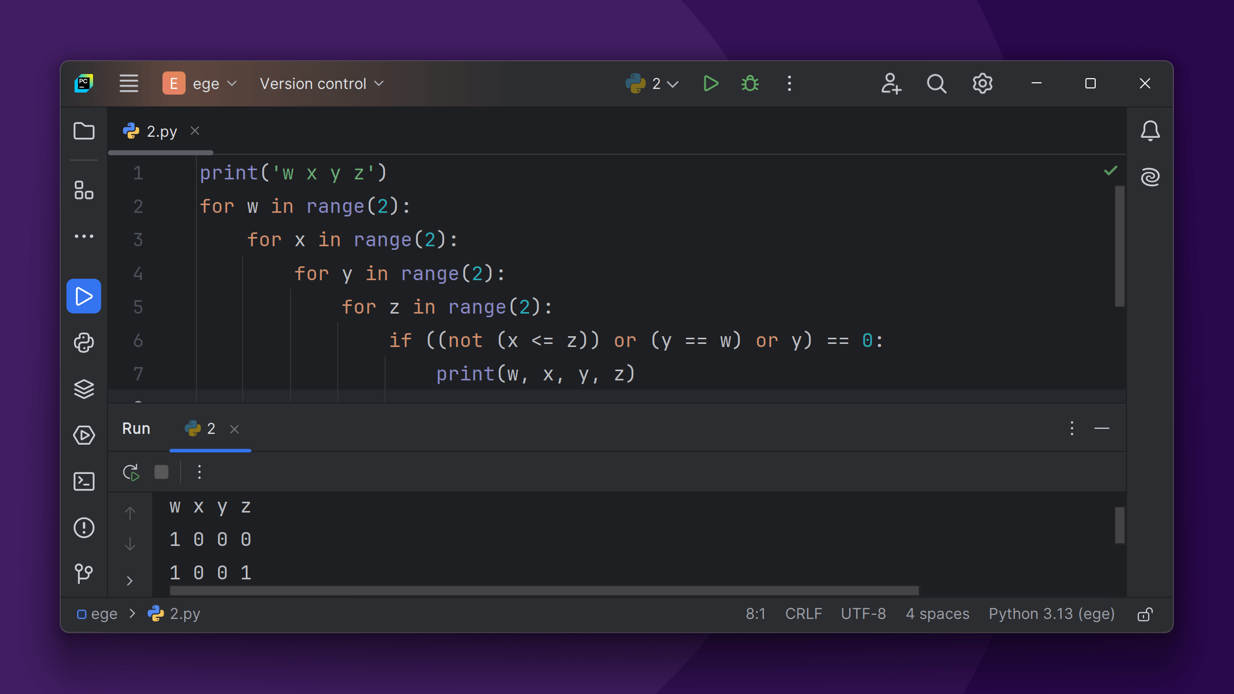The width and height of the screenshot is (1234, 694).
Task: Rerun script 2 in Run panel
Action: 131,472
